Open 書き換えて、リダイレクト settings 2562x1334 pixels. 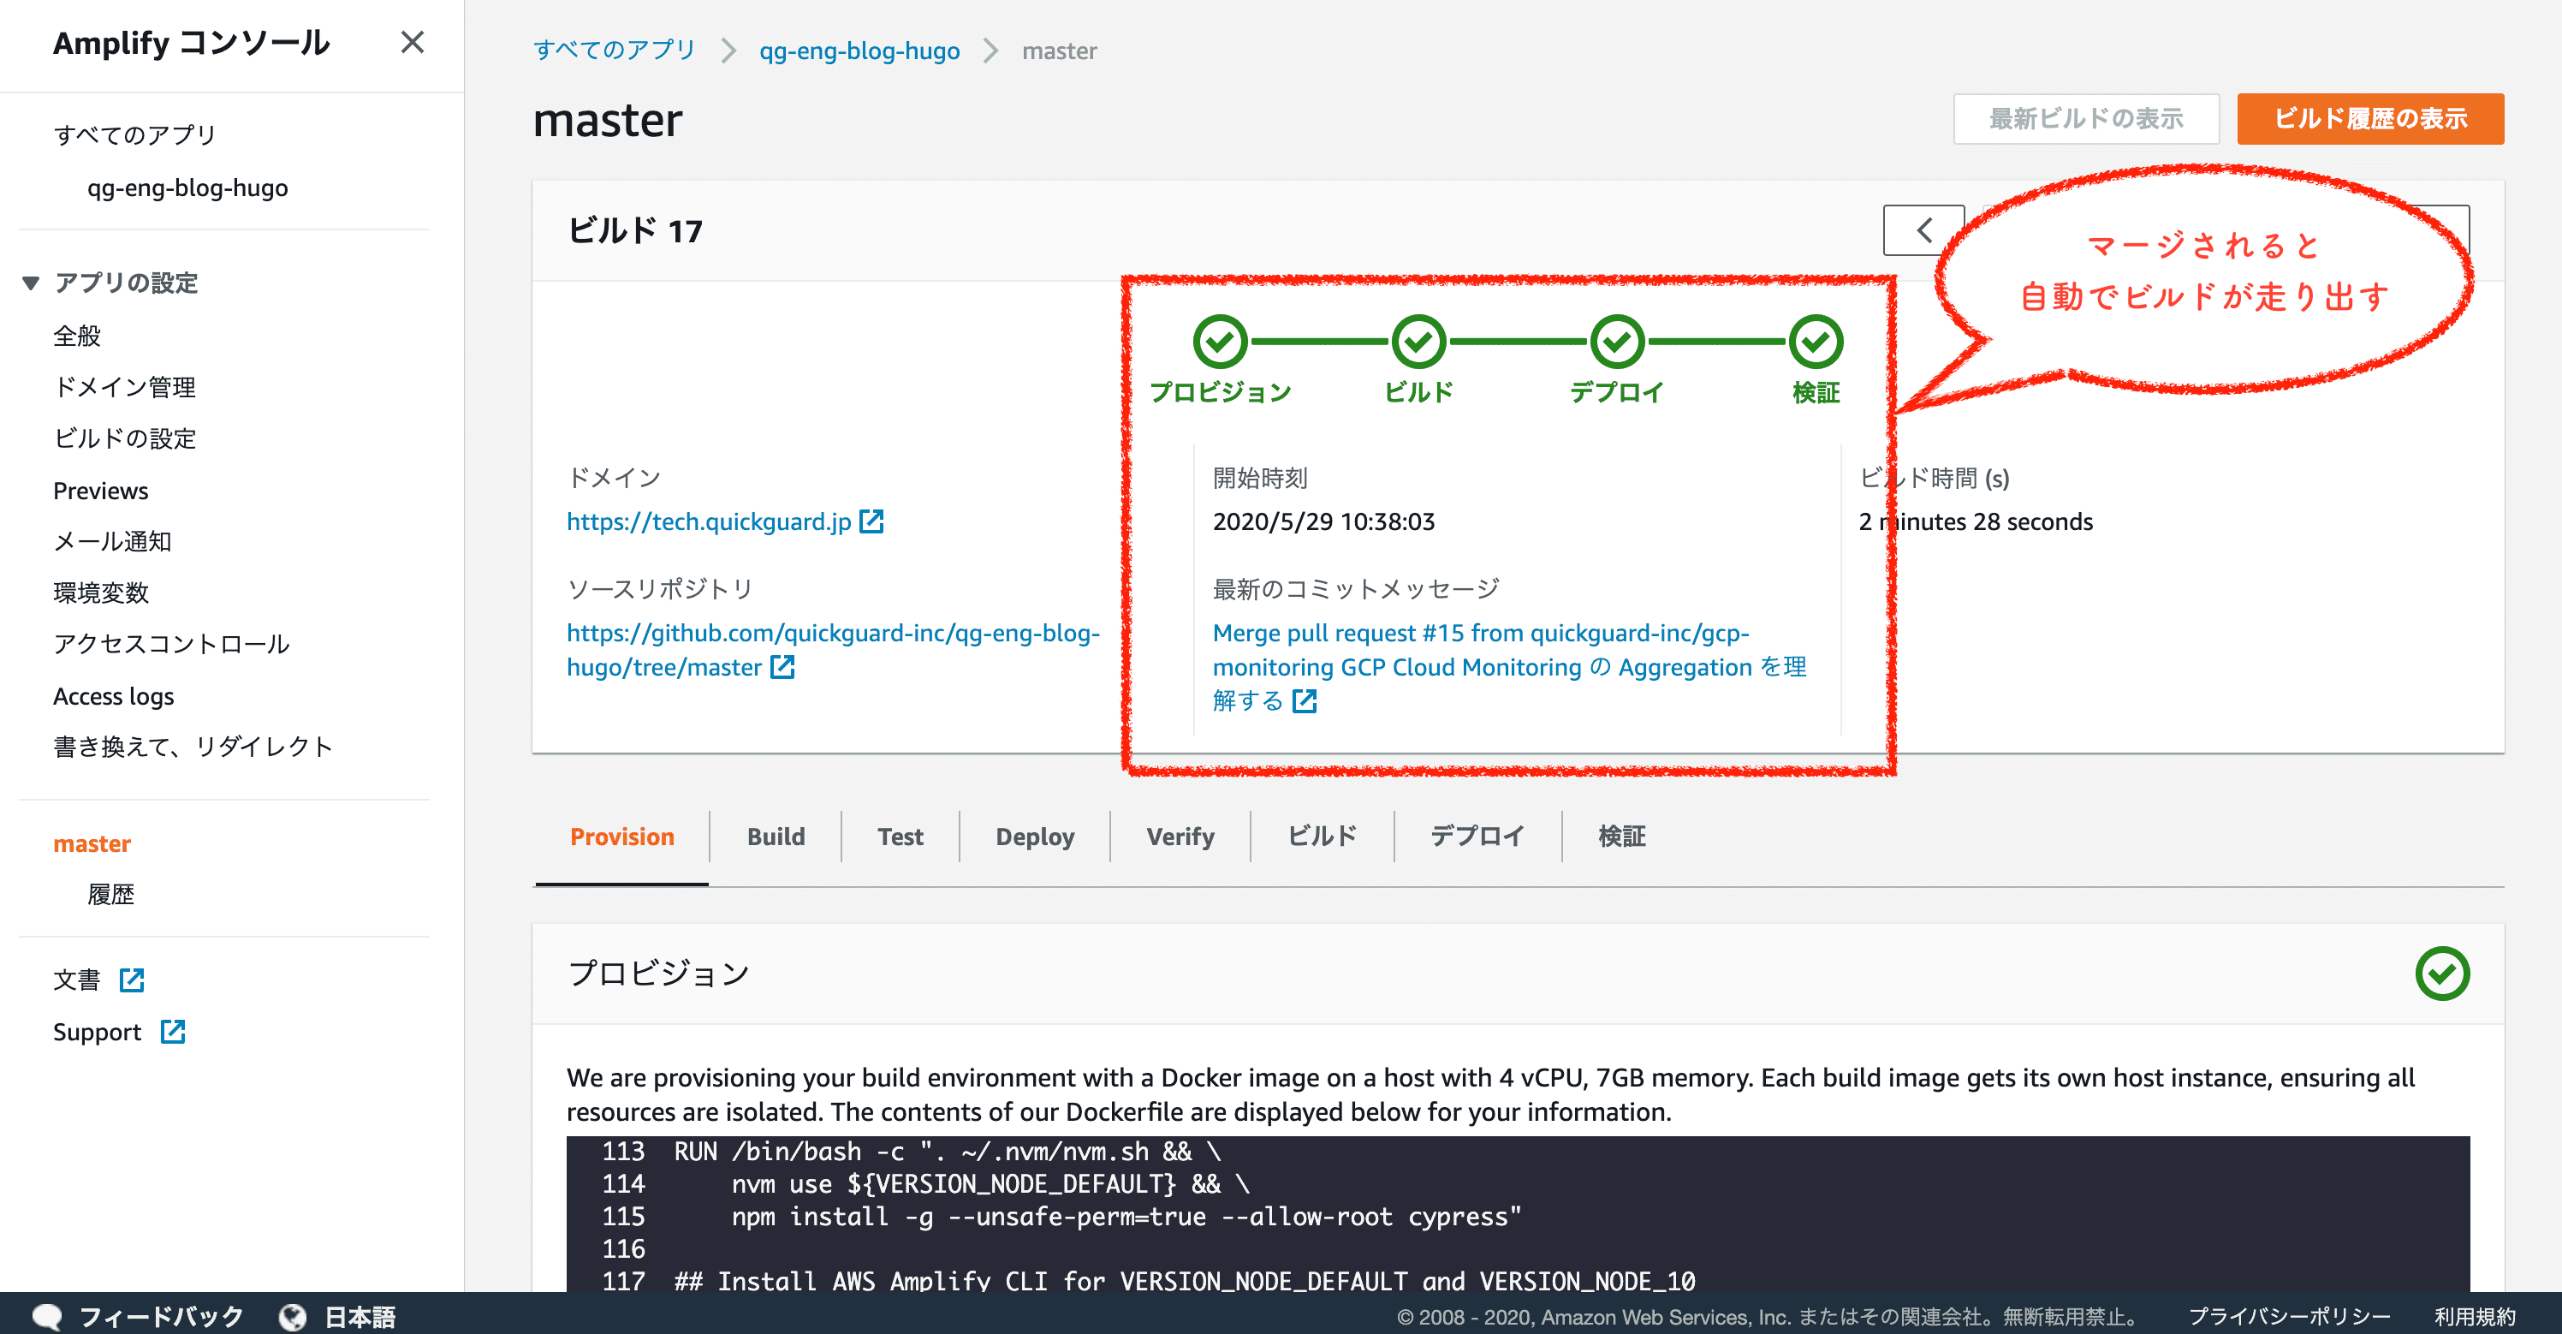tap(193, 746)
